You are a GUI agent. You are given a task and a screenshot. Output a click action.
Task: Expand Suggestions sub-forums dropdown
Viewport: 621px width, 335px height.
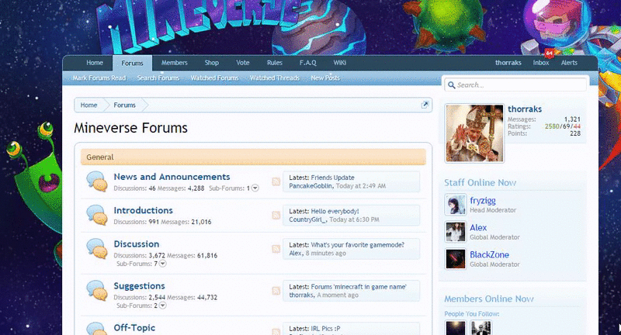163,306
